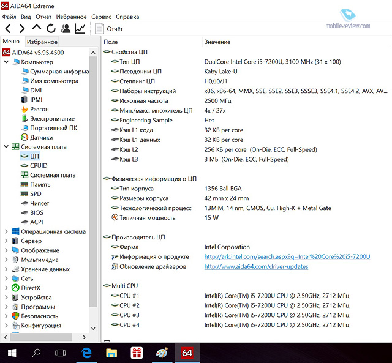The image size is (392, 363).
Task: Go up one level with the up arrow
Action: (x=37, y=28)
